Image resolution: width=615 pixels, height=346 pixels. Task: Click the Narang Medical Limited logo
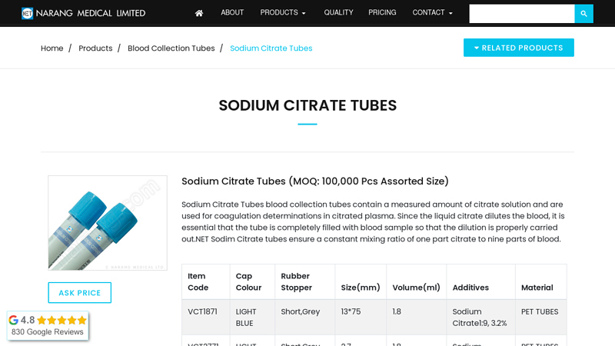tap(83, 13)
